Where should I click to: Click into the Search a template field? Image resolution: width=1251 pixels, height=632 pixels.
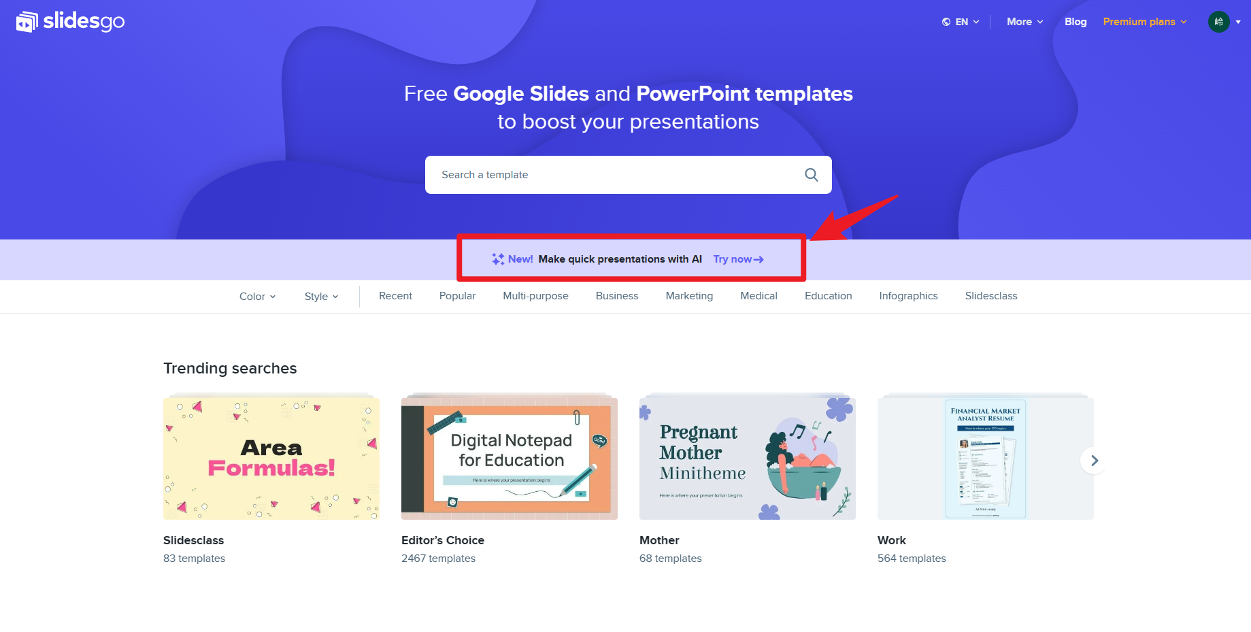coord(612,175)
